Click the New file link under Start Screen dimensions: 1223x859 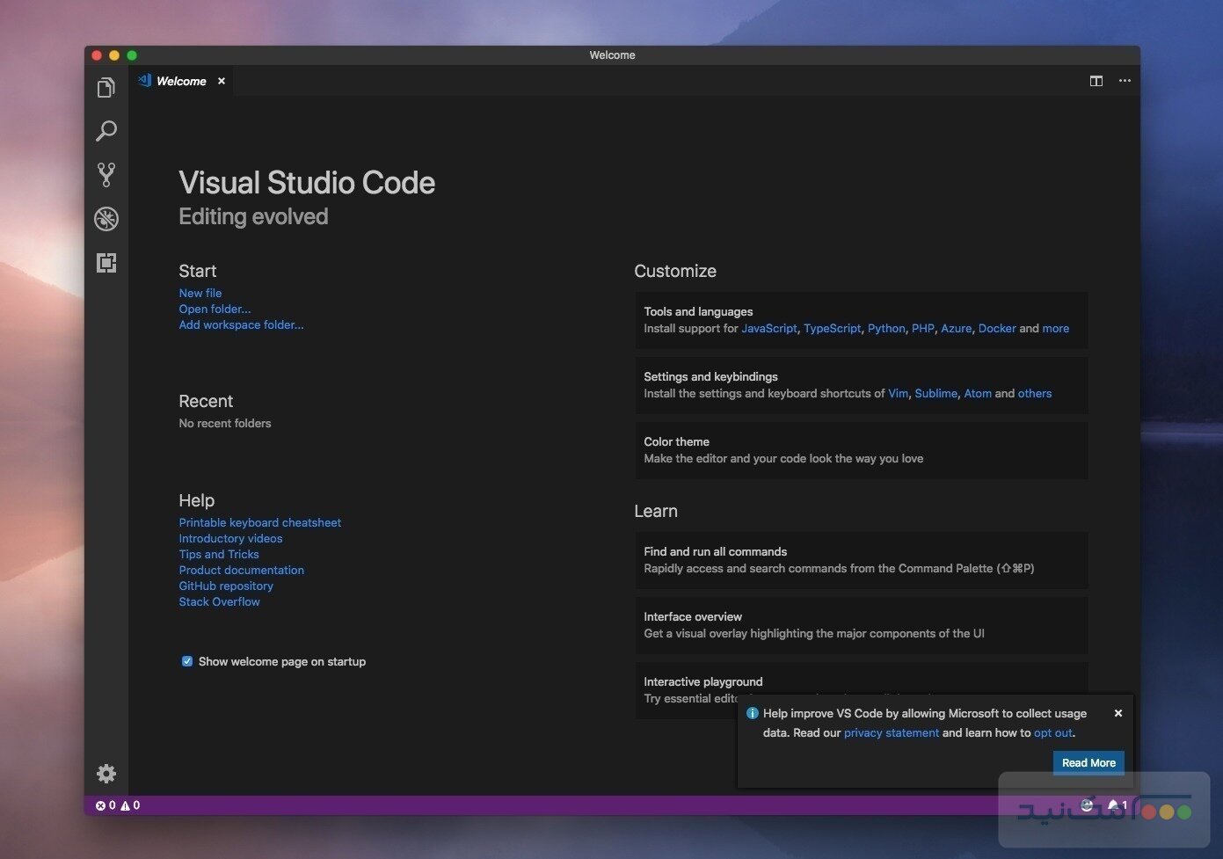pyautogui.click(x=200, y=292)
